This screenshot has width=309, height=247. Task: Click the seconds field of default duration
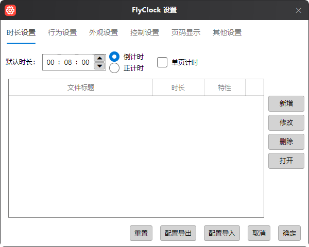[85, 62]
